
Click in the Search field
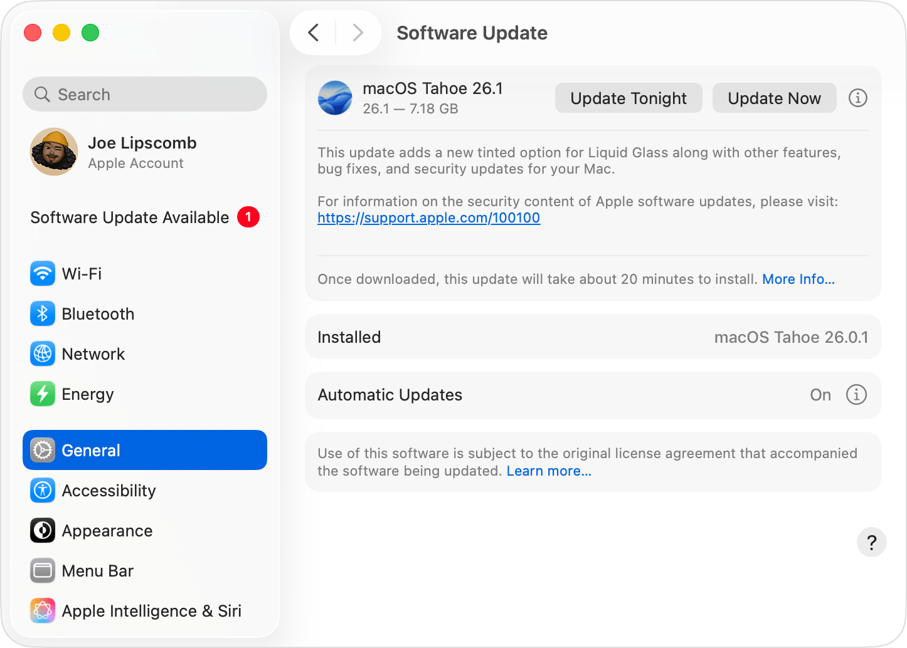pos(144,94)
